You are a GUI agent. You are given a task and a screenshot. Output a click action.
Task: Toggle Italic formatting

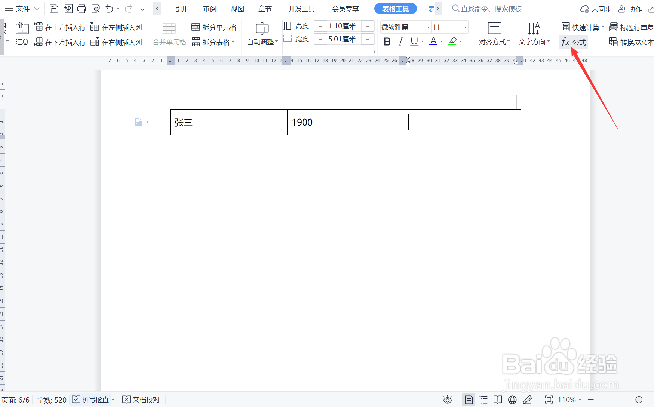pos(401,41)
